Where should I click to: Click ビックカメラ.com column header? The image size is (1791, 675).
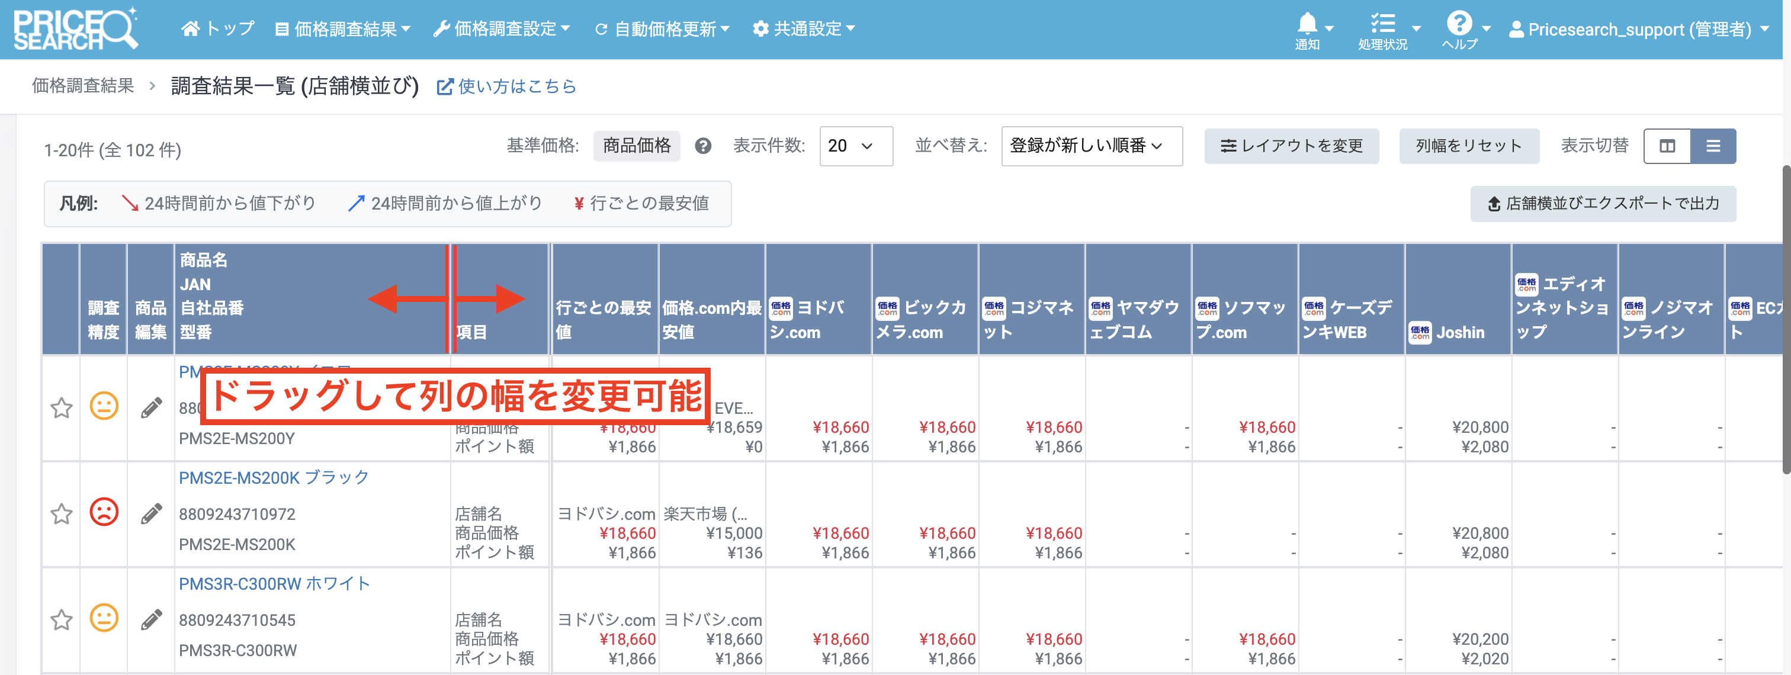point(925,300)
